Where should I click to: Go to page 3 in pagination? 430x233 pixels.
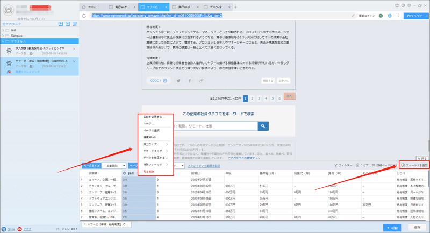click(259, 98)
